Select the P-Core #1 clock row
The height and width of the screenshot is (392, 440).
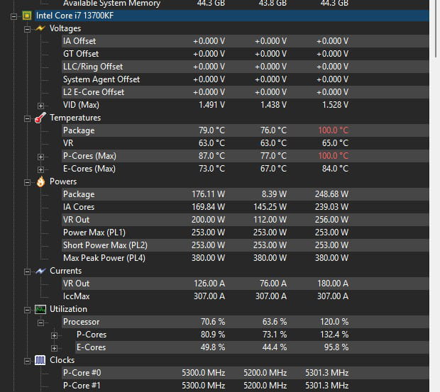pyautogui.click(x=246, y=386)
